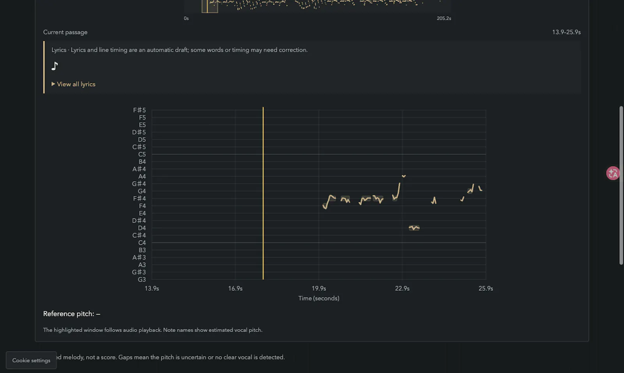The height and width of the screenshot is (373, 624).
Task: Click the "22.9s" time axis tick label
Action: (x=402, y=288)
